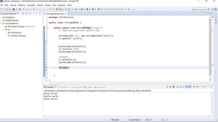Open the New file dropdown arrow

click(x=4, y=9)
